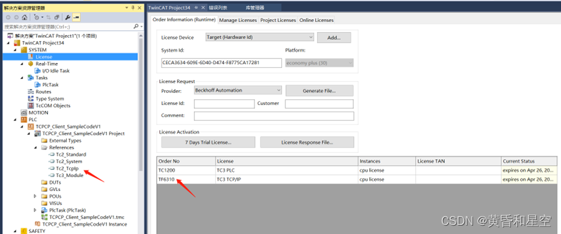Open Solution Explorer window options dropdown arrow
The image size is (561, 234).
coord(127,8)
